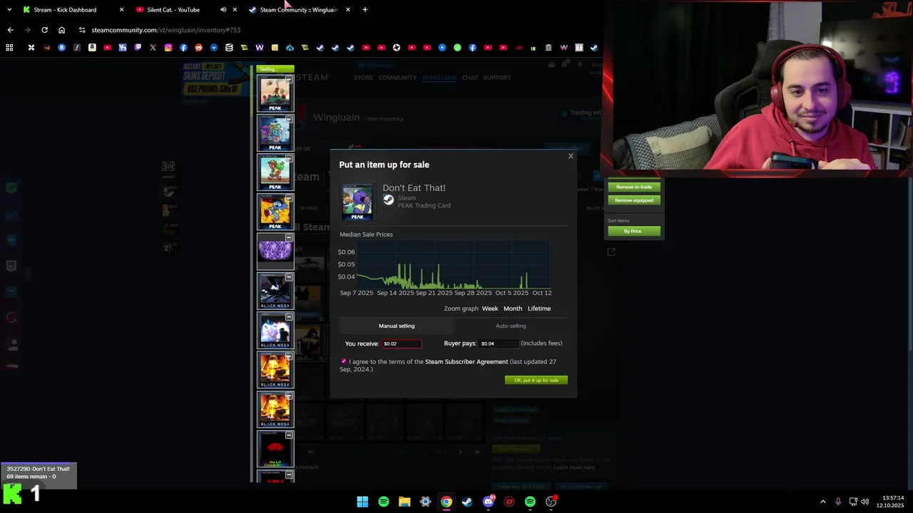This screenshot has height=513, width=913.
Task: Go to browser home page
Action: [61, 30]
